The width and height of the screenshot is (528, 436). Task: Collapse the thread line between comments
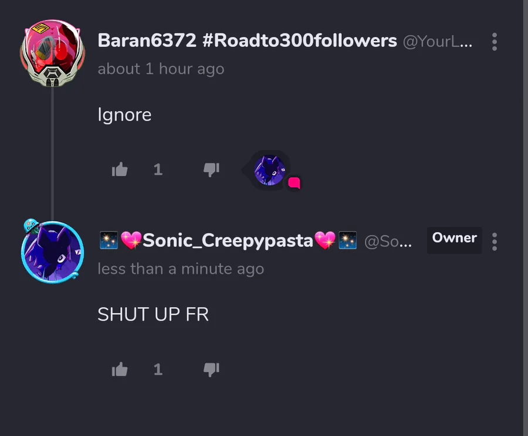pos(53,153)
